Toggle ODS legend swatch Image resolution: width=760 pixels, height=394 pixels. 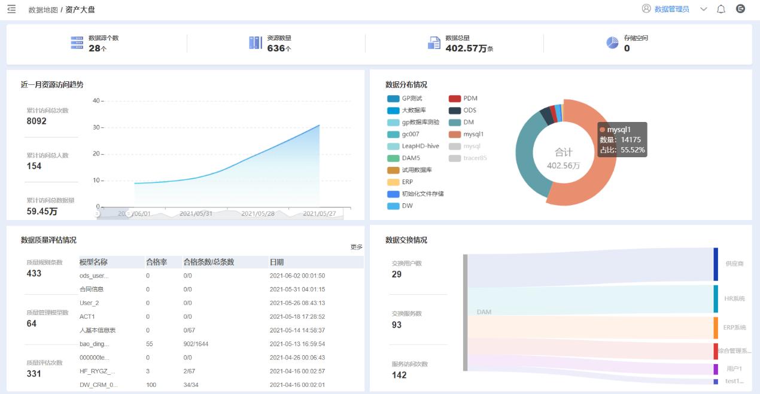[455, 111]
